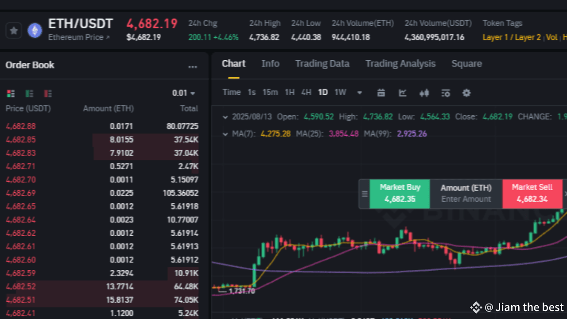Select the 1D chart interval
The height and width of the screenshot is (319, 567).
(x=323, y=92)
